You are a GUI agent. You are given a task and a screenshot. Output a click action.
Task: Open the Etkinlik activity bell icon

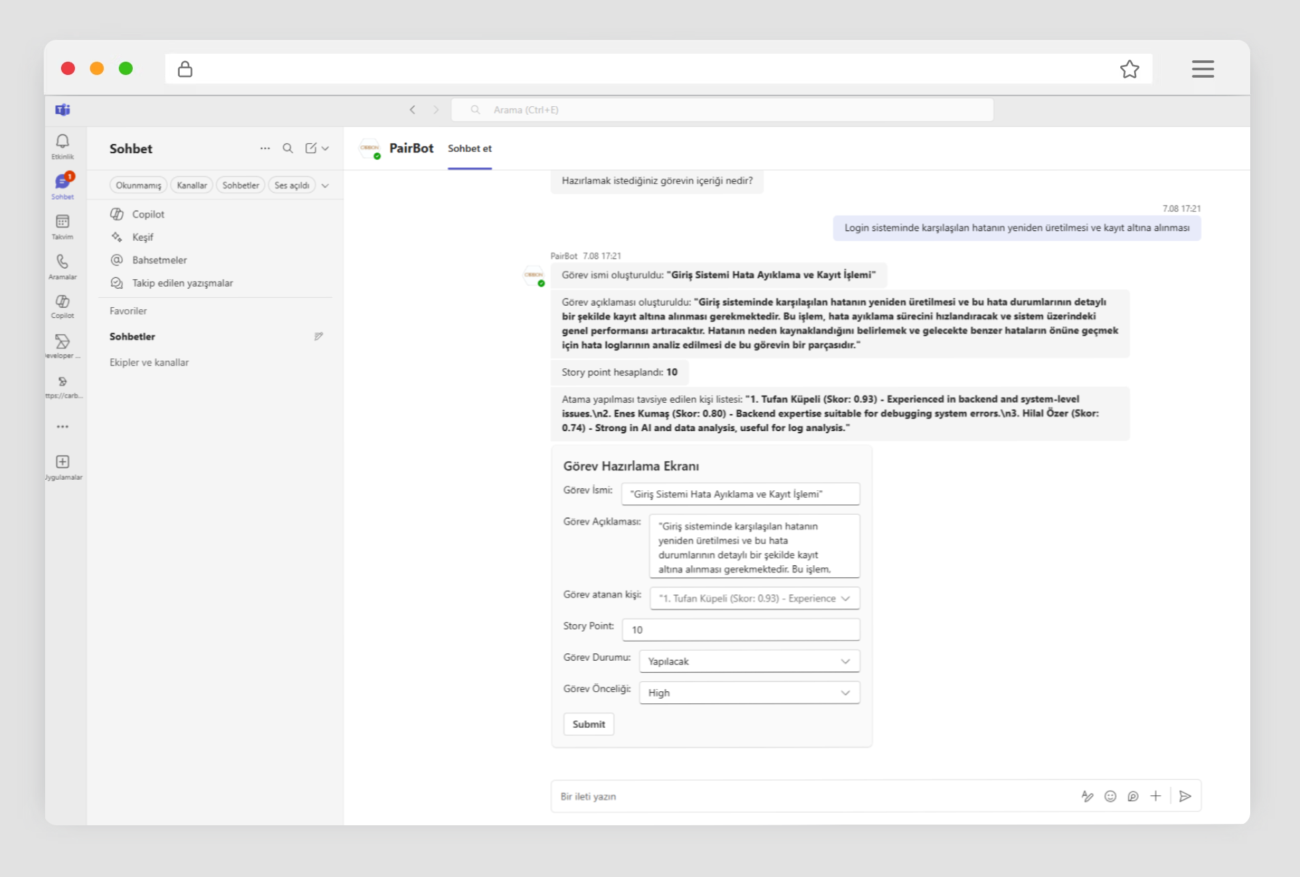point(62,142)
